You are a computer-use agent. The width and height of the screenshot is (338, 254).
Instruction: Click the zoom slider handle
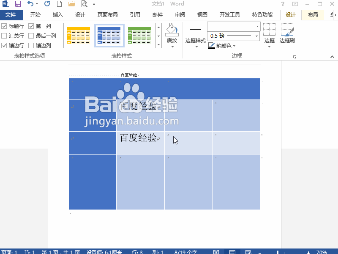pyautogui.click(x=278, y=252)
